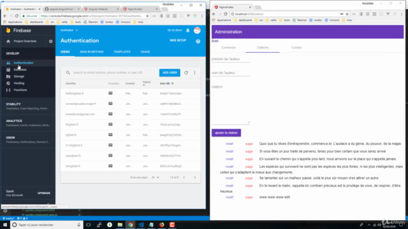Open Firebase Project Overview home icon
This screenshot has height=229, width=408.
(x=8, y=41)
